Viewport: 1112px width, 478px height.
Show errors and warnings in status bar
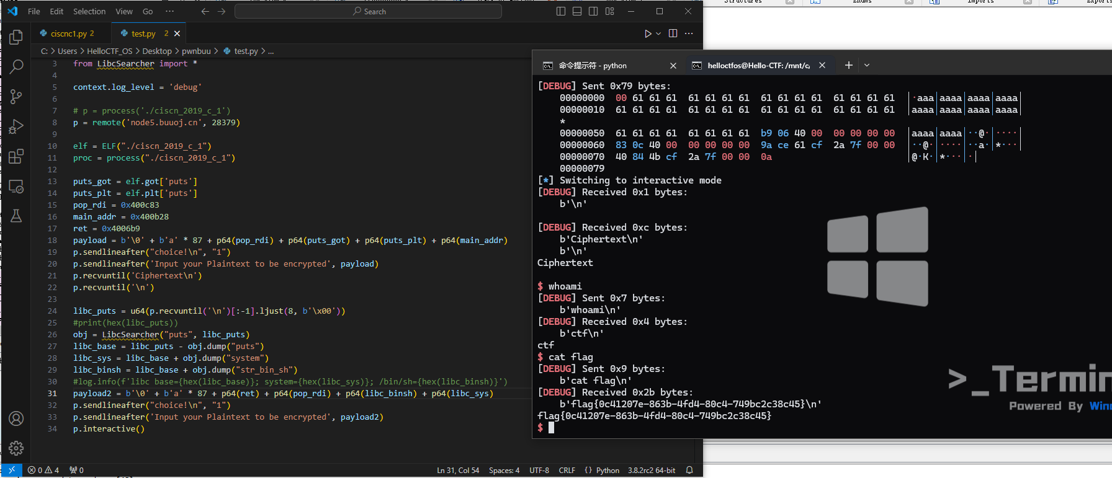coord(43,470)
